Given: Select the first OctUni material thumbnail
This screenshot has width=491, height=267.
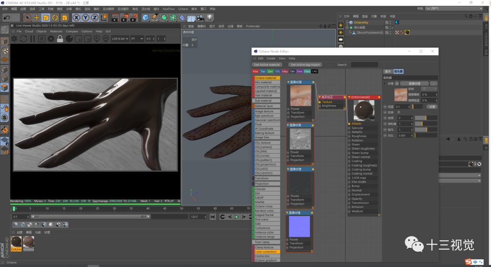Looking at the screenshot, I should point(16,244).
